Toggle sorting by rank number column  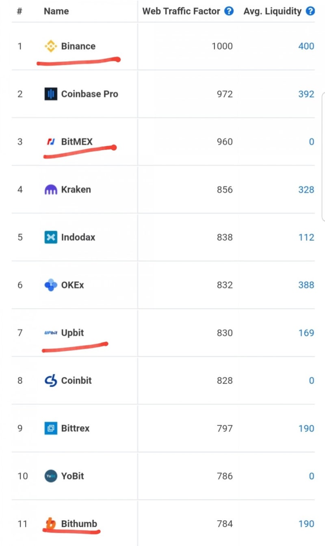[x=19, y=11]
